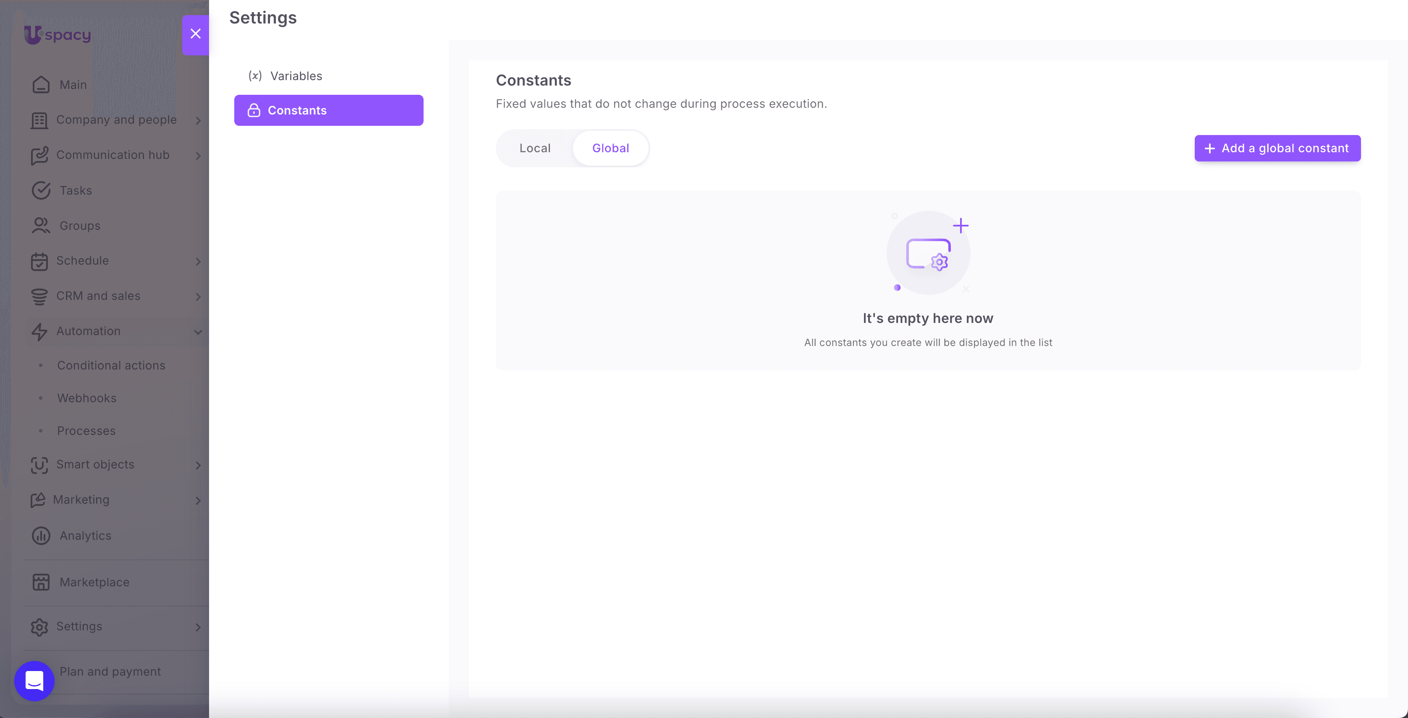The width and height of the screenshot is (1408, 718).
Task: Expand the Smart objects submenu
Action: 199,466
